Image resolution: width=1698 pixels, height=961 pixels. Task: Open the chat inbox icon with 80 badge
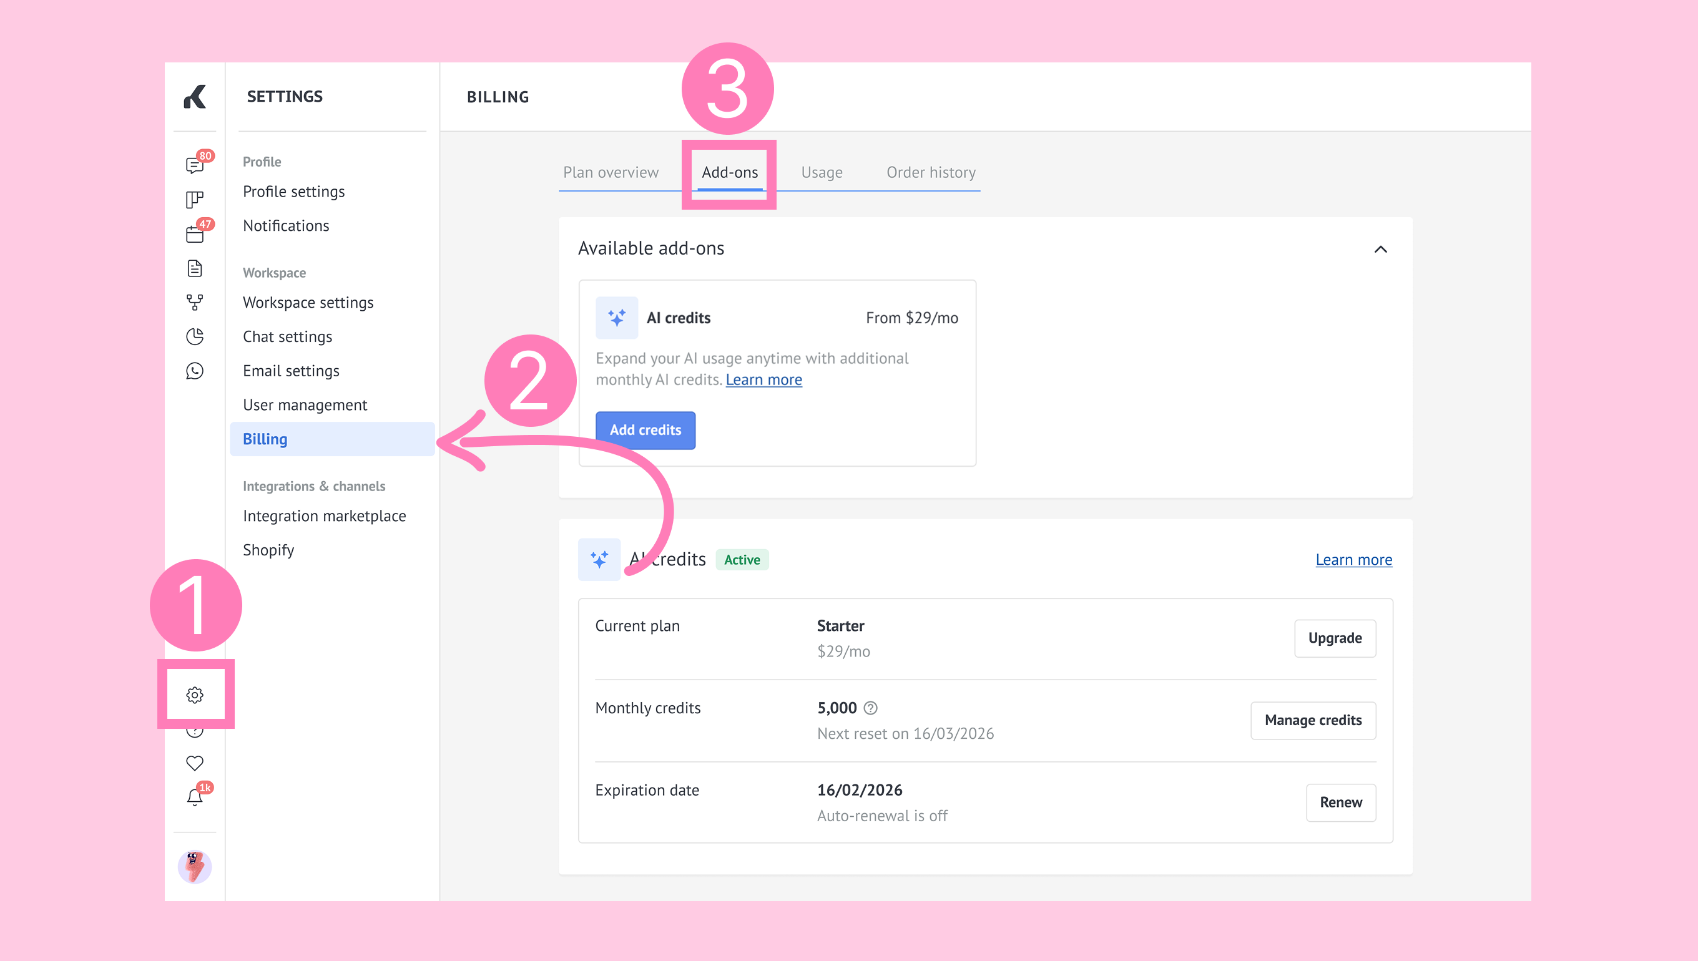point(195,164)
